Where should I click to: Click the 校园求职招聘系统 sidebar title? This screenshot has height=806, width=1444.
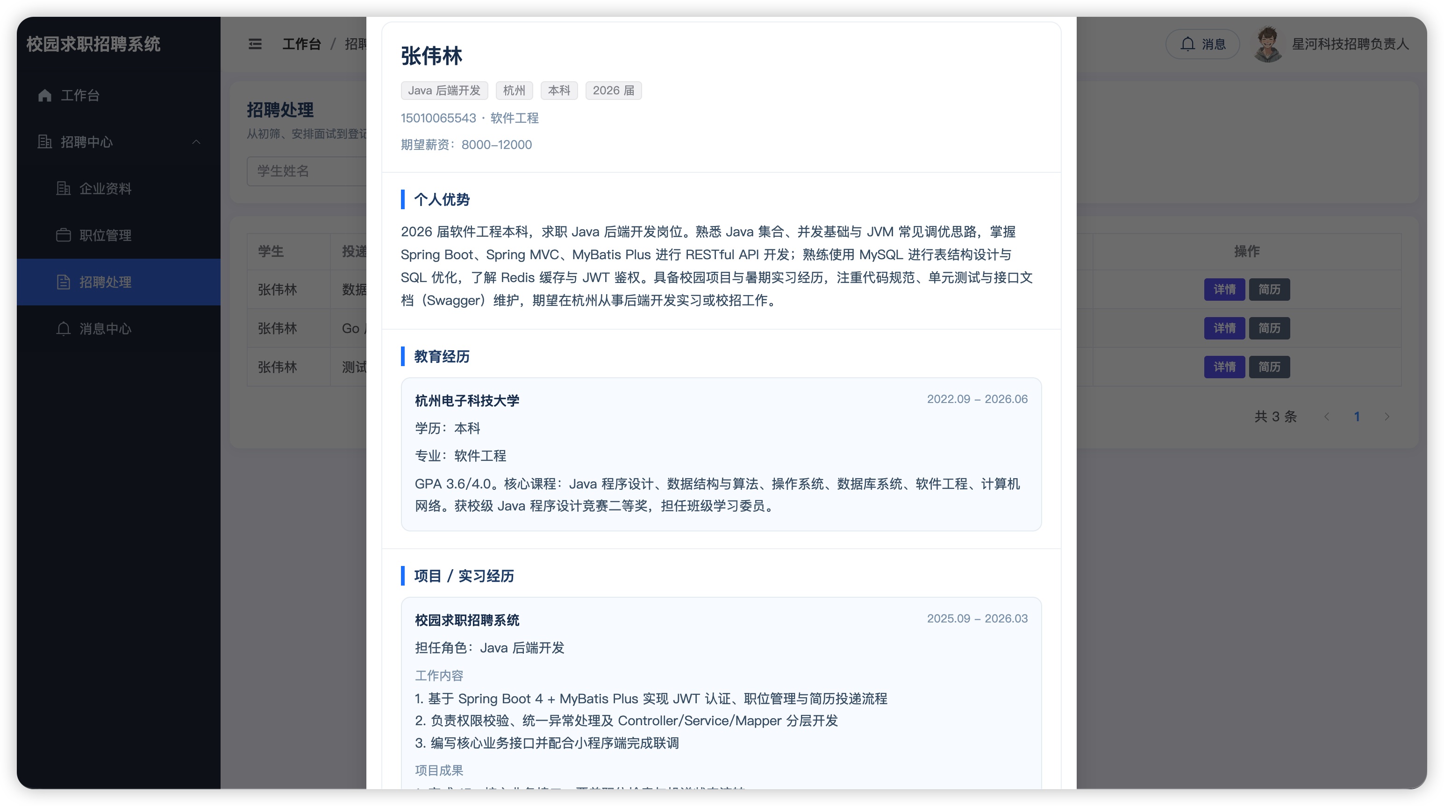tap(93, 44)
